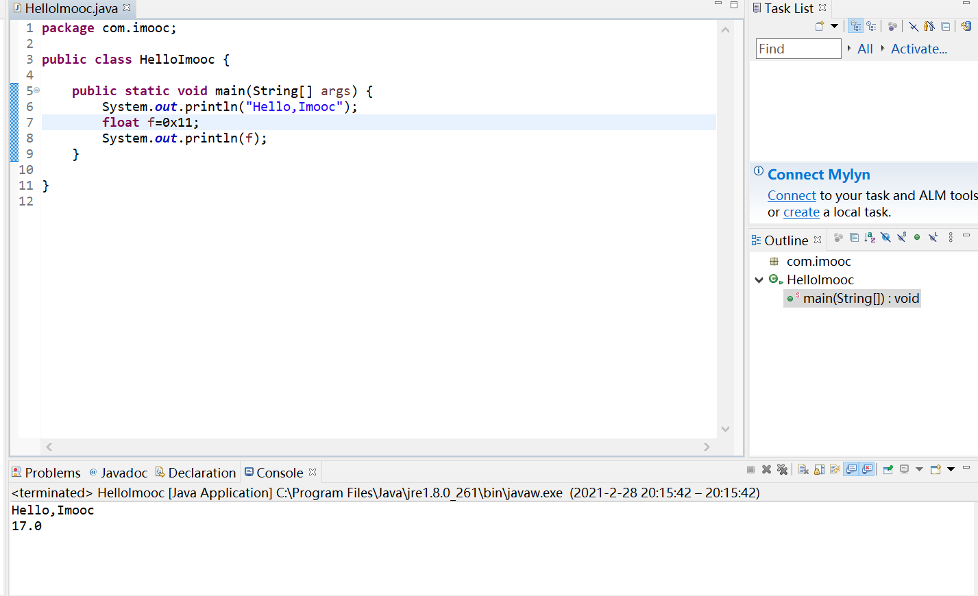Click the editor vertical scrollbar down arrow
978x596 pixels.
pos(725,429)
